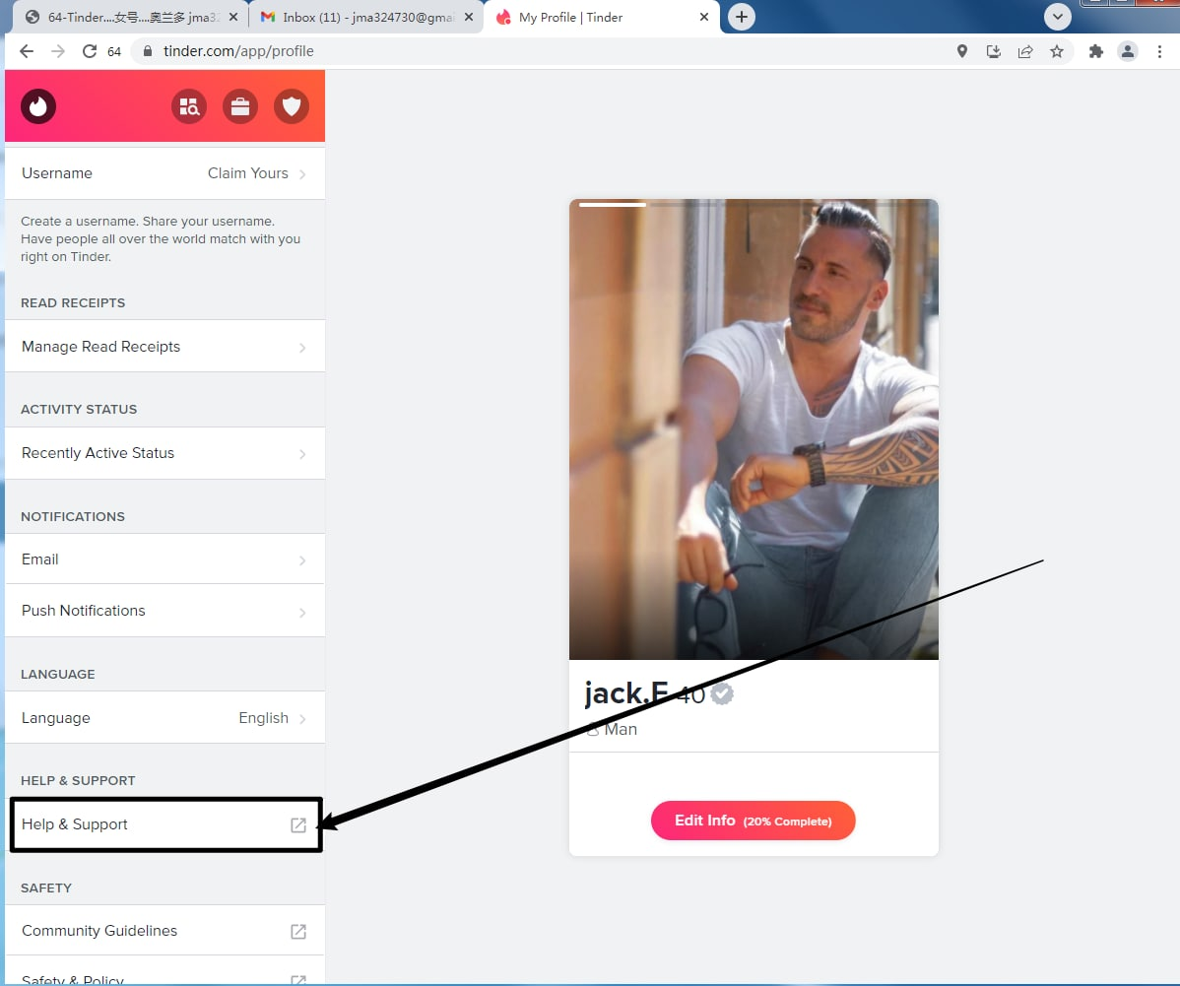Click the Edit Info button
This screenshot has width=1180, height=986.
click(753, 821)
